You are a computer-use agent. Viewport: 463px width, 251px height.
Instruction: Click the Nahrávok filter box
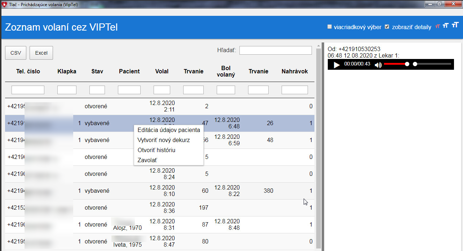(295, 90)
